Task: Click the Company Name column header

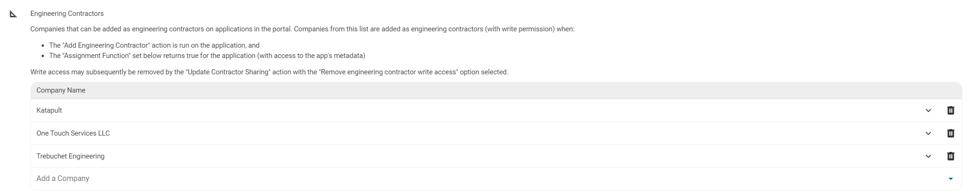Action: click(61, 90)
